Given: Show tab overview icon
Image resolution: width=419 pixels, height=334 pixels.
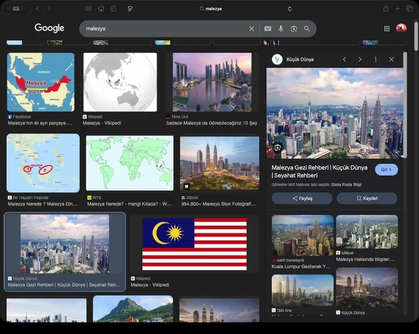Looking at the screenshot, I should tap(409, 8).
